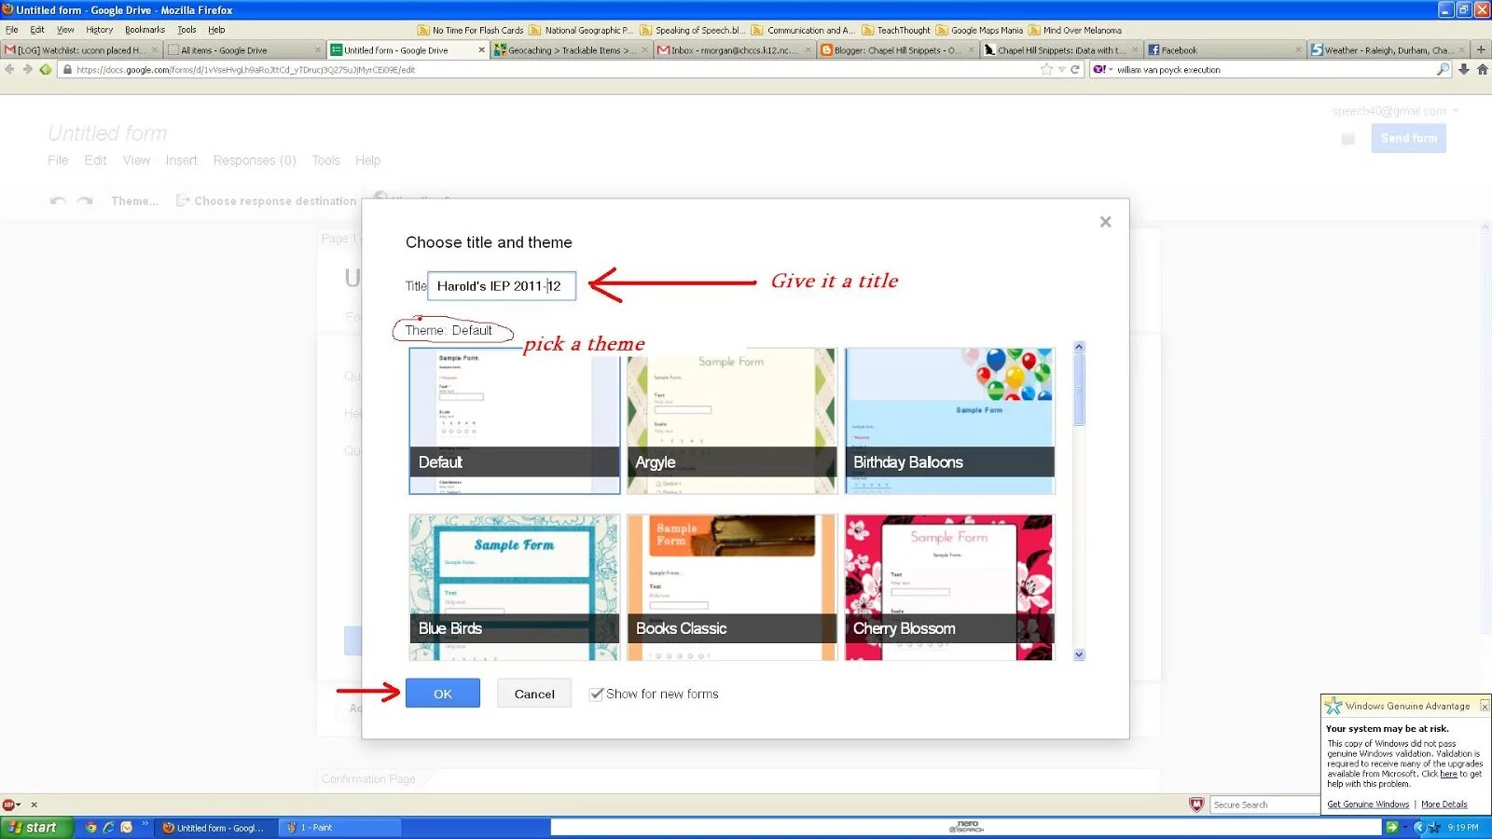The image size is (1492, 839).
Task: Switch to the Facebook tab
Action: click(1223, 50)
